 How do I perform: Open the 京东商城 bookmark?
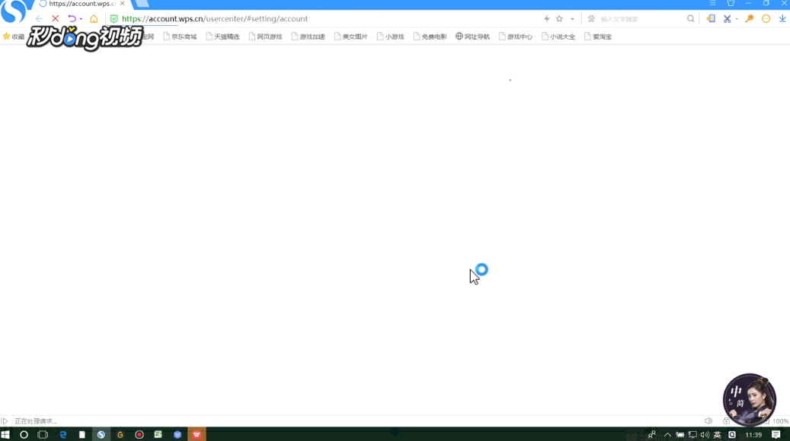point(180,36)
